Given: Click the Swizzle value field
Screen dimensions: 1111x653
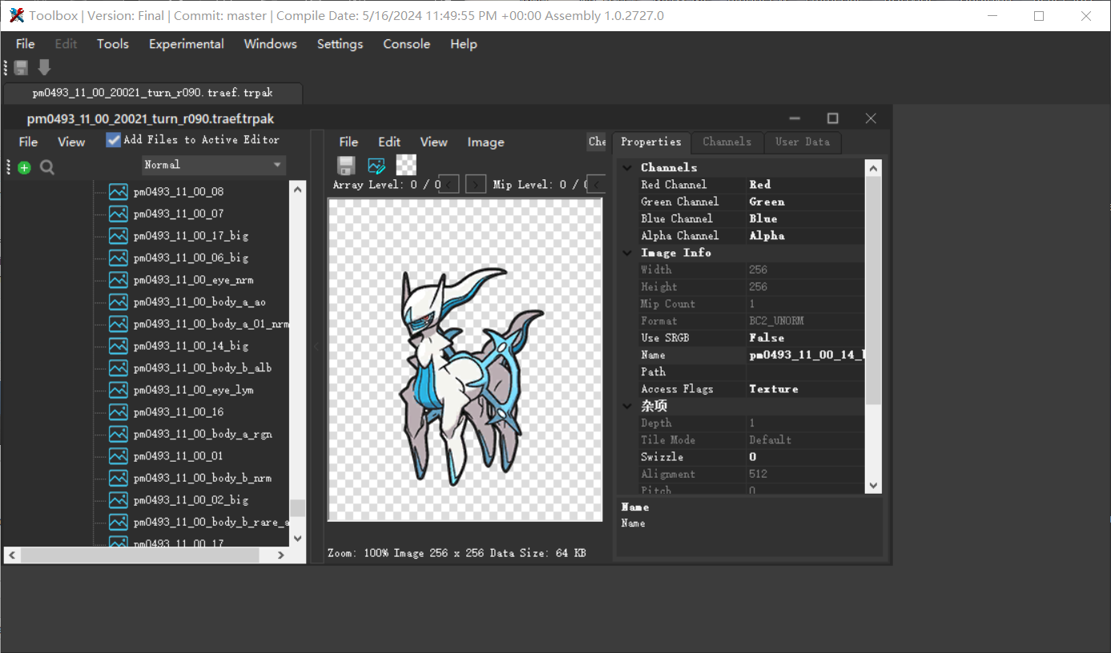Looking at the screenshot, I should point(806,457).
